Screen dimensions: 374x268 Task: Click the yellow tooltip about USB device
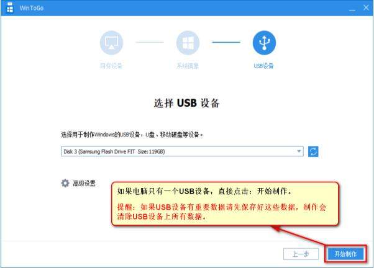click(225, 203)
